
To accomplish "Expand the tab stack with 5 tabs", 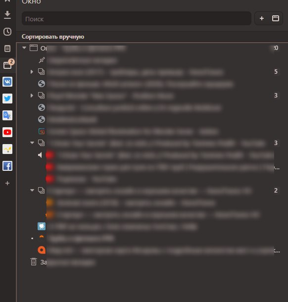I will click(32, 72).
